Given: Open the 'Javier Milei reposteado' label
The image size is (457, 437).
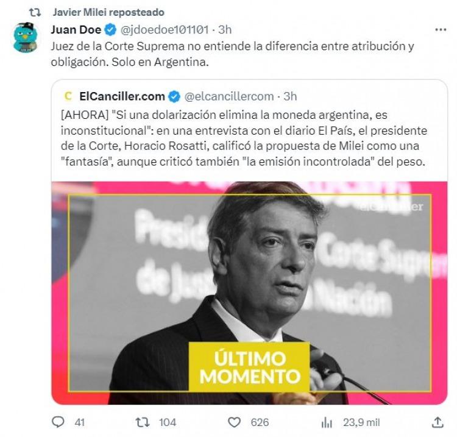Looking at the screenshot, I should point(108,12).
